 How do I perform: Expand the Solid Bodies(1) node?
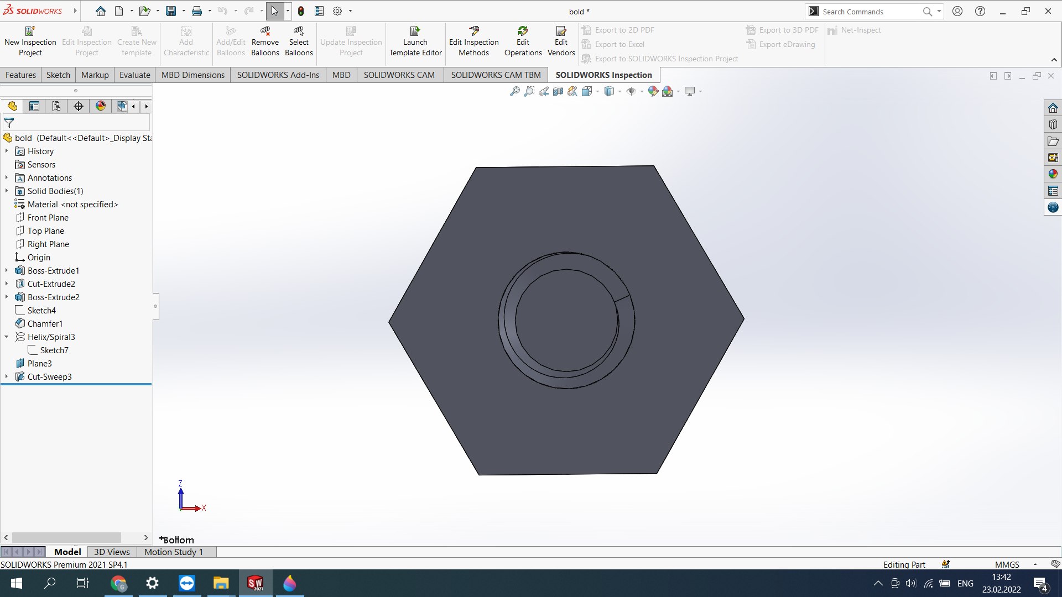coord(7,191)
